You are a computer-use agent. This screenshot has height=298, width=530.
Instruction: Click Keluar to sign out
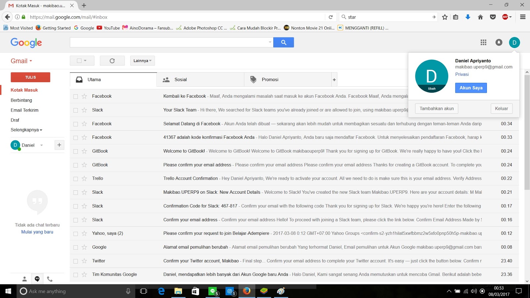pyautogui.click(x=501, y=109)
